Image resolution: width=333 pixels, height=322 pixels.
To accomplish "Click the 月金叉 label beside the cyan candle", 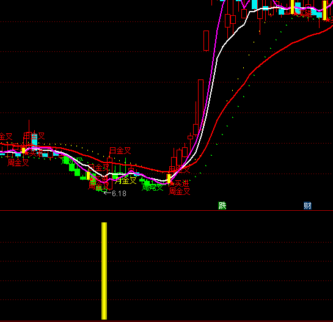I will coord(34,136).
